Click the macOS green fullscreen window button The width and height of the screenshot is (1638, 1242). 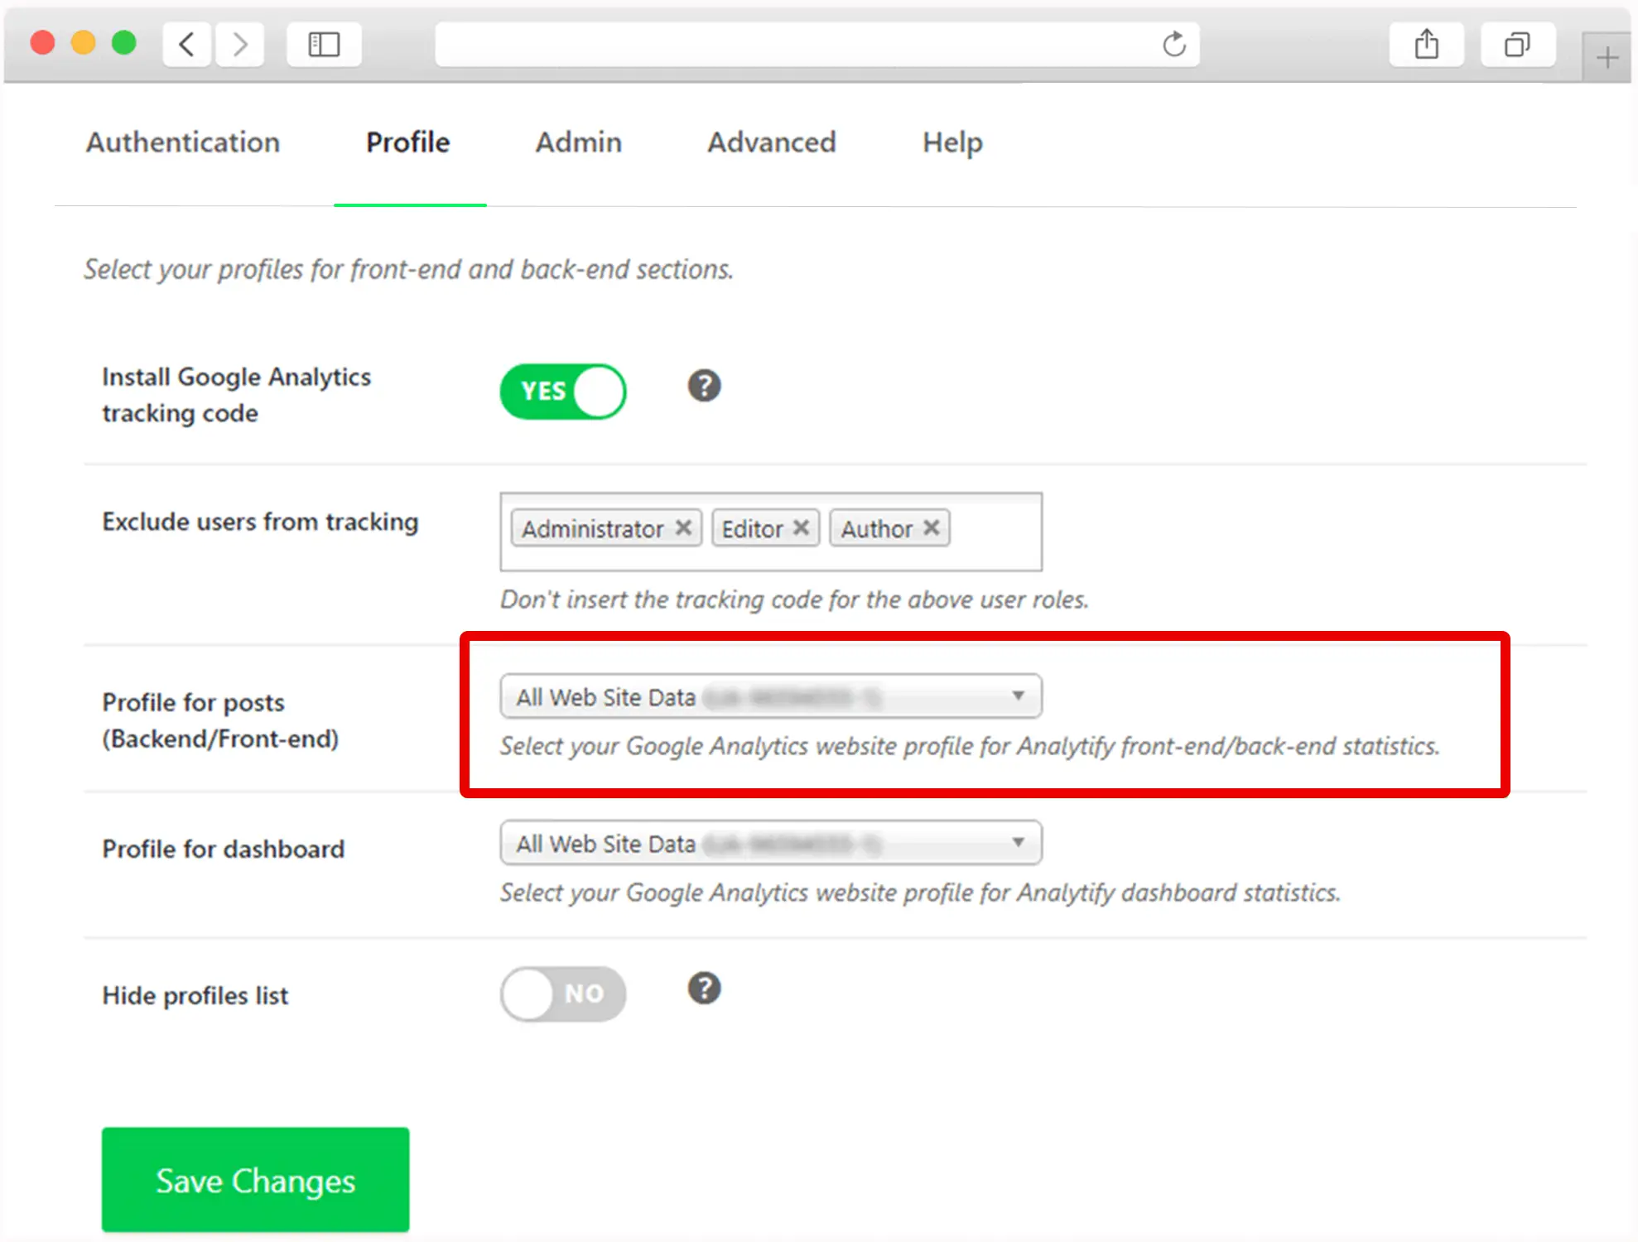(124, 42)
